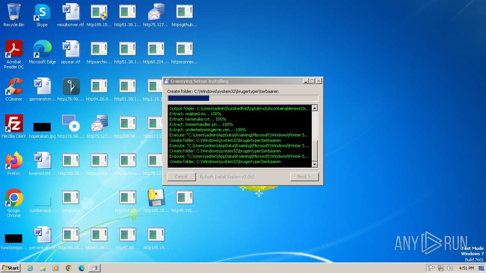Select the lowerestate... document icon
The image size is (486, 273).
click(42, 164)
